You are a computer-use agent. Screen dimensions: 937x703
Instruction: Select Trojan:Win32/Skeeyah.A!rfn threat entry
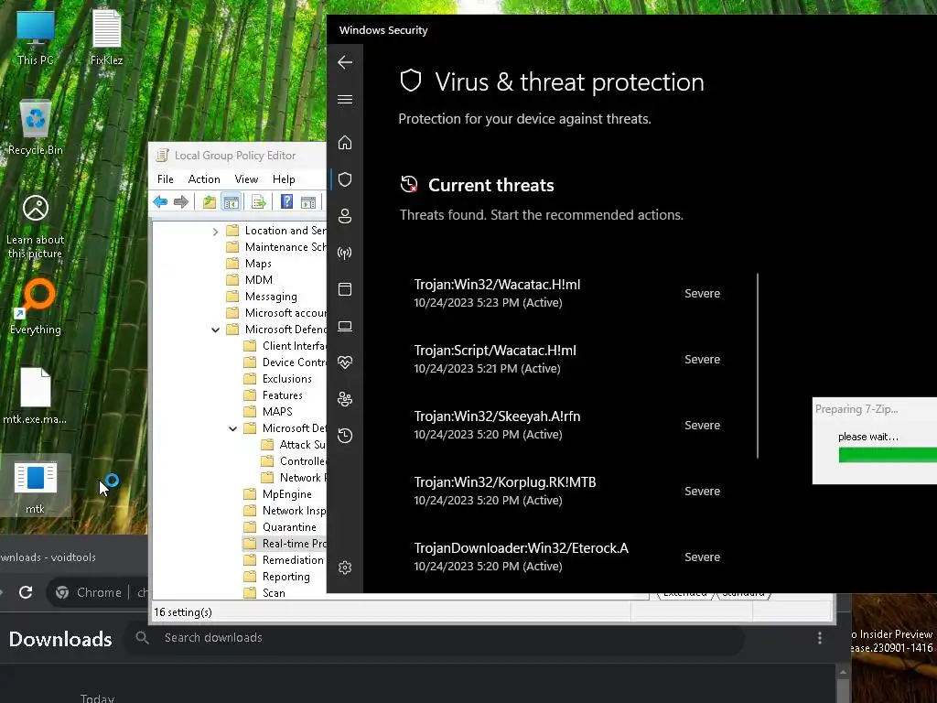[567, 425]
